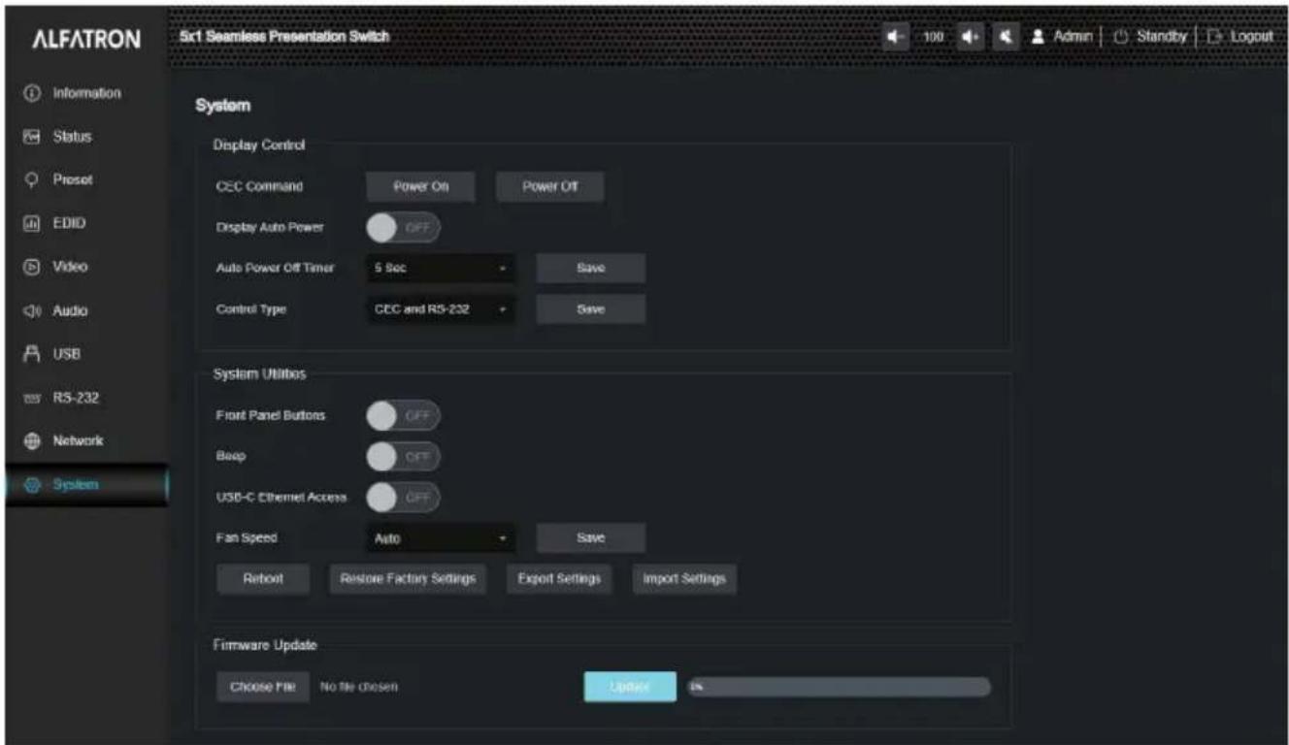Open Control Type dropdown
This screenshot has width=1289, height=745.
coord(441,309)
